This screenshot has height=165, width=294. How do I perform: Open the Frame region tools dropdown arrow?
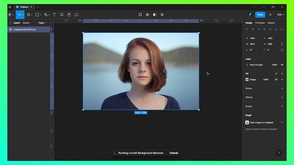click(x=32, y=15)
